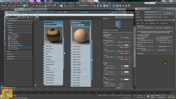
Task: Click the Align tool icon
Action: pos(95,5)
